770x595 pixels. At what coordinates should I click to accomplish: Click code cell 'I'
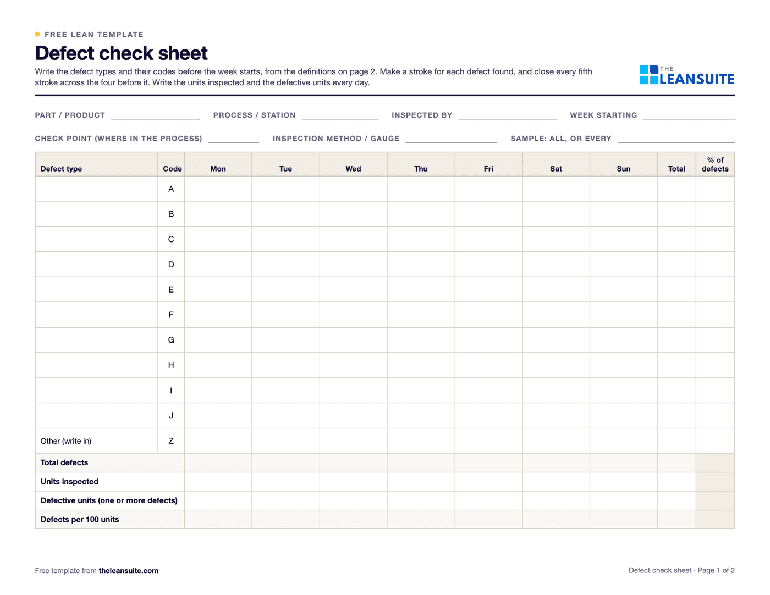pos(171,390)
